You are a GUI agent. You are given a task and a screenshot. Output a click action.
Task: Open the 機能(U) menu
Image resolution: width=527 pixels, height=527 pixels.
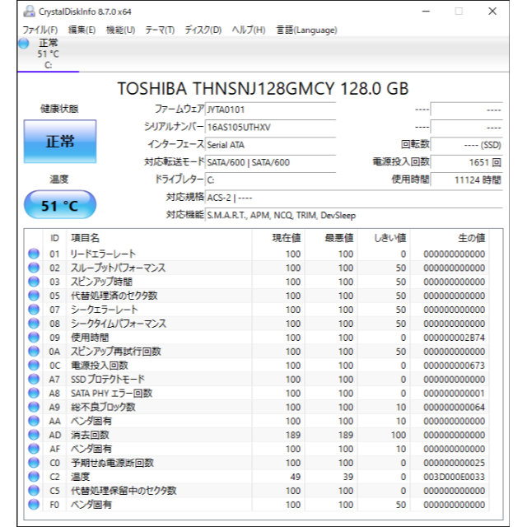[x=120, y=30]
